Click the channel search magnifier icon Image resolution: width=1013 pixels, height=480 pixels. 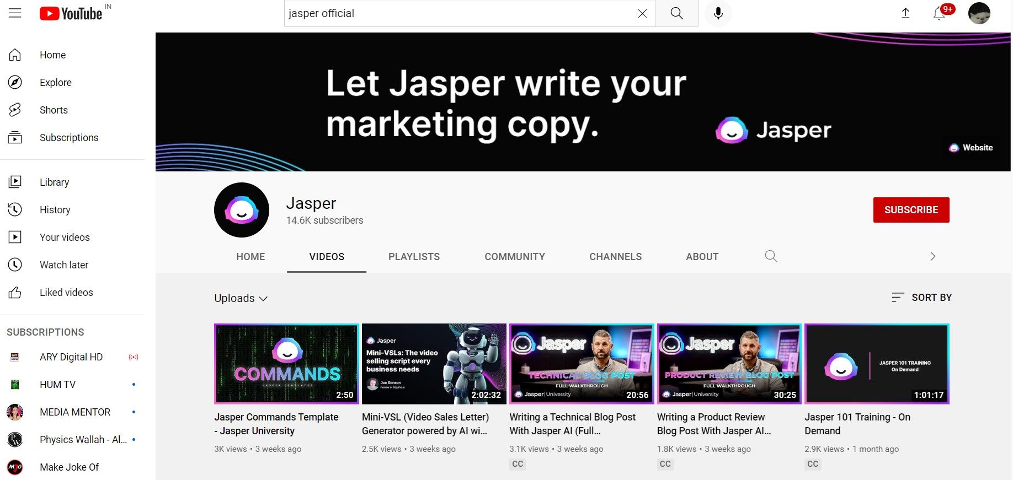tap(771, 256)
